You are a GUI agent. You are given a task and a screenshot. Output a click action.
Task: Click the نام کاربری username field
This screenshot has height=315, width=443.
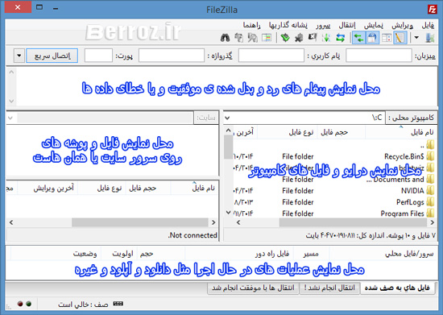(x=271, y=56)
